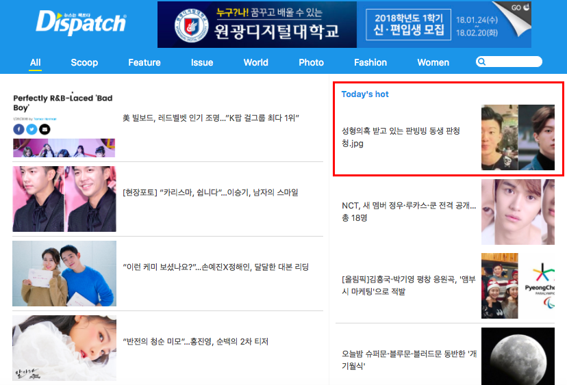
Task: Select the World tab
Action: (255, 62)
